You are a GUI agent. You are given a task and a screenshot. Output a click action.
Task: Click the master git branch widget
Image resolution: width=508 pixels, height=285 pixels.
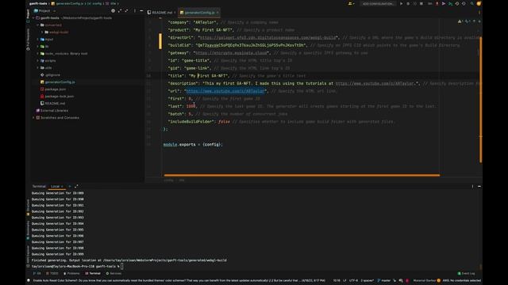(384, 280)
